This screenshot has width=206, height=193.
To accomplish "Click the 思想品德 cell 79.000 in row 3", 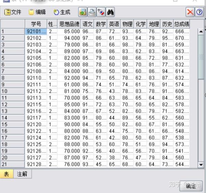I will pyautogui.click(x=69, y=45).
